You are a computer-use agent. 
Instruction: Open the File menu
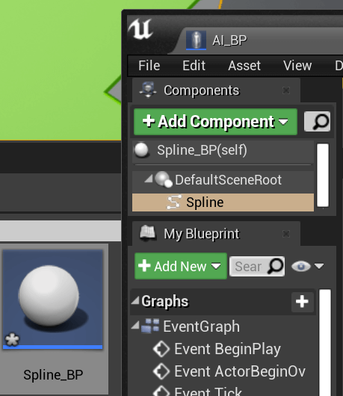pos(149,66)
